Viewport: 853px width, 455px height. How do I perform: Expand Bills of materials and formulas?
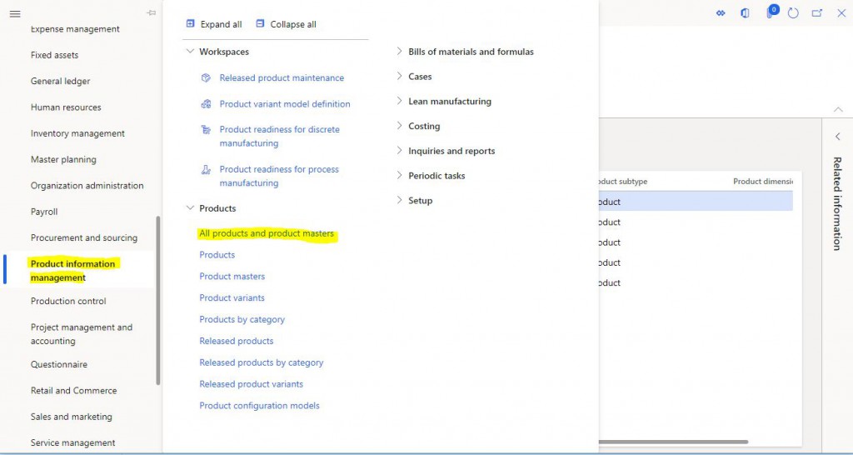pyautogui.click(x=400, y=52)
